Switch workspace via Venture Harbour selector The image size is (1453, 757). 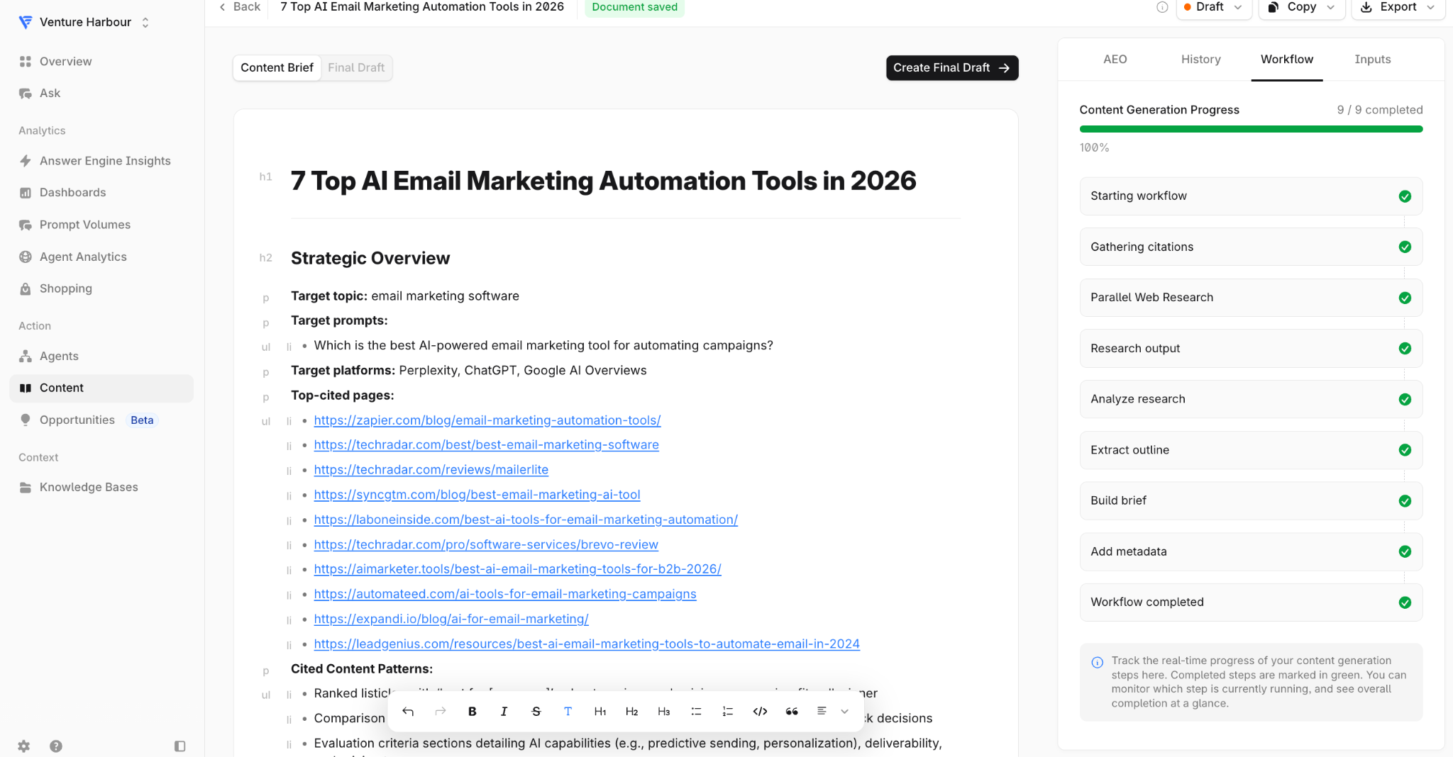pyautogui.click(x=85, y=22)
